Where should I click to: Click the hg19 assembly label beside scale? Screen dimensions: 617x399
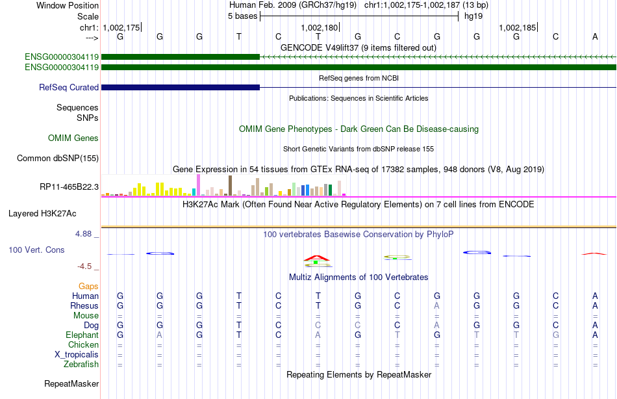click(x=473, y=16)
